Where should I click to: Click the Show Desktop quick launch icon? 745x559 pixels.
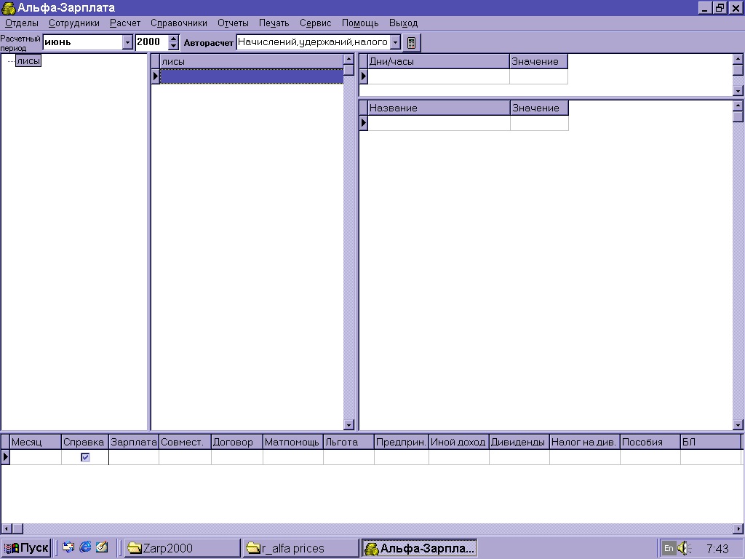[x=69, y=548]
